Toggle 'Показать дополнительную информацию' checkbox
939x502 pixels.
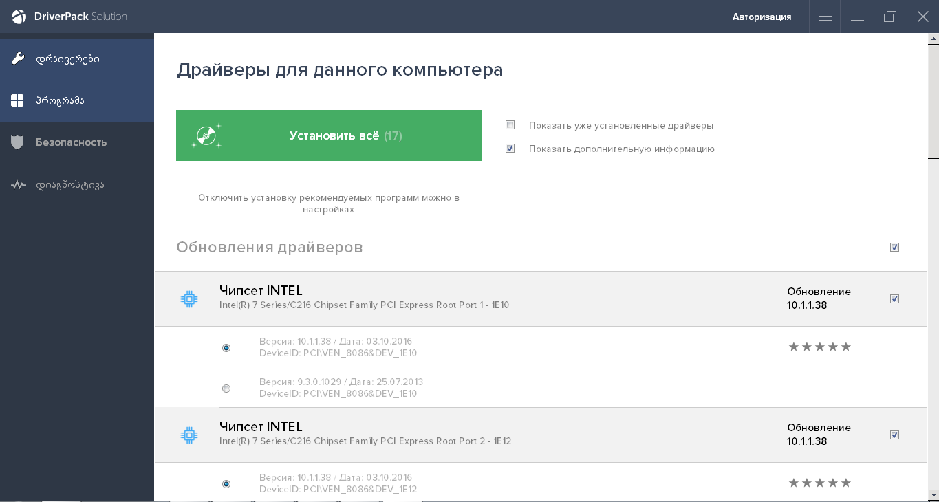click(x=510, y=148)
